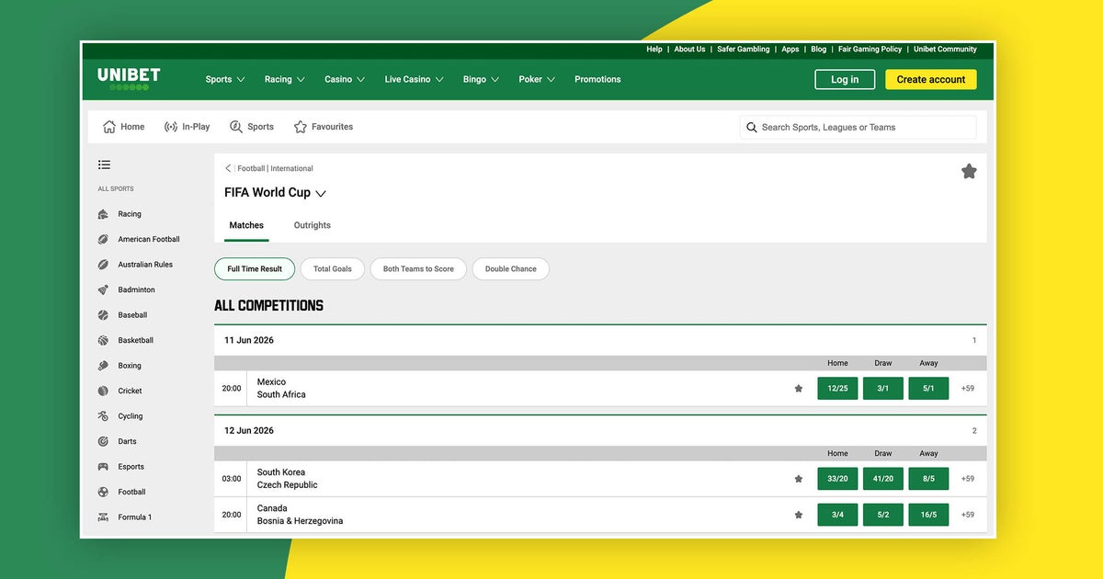
Task: Open the Help link in the top bar
Action: coord(654,50)
